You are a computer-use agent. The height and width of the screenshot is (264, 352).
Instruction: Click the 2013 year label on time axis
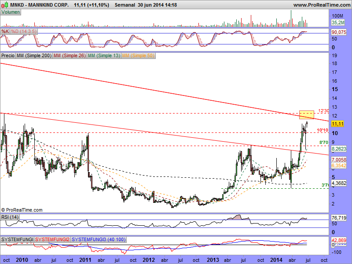pyautogui.click(x=213, y=260)
